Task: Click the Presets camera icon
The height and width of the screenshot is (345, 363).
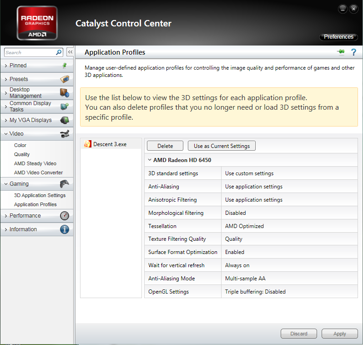Action: [x=65, y=79]
